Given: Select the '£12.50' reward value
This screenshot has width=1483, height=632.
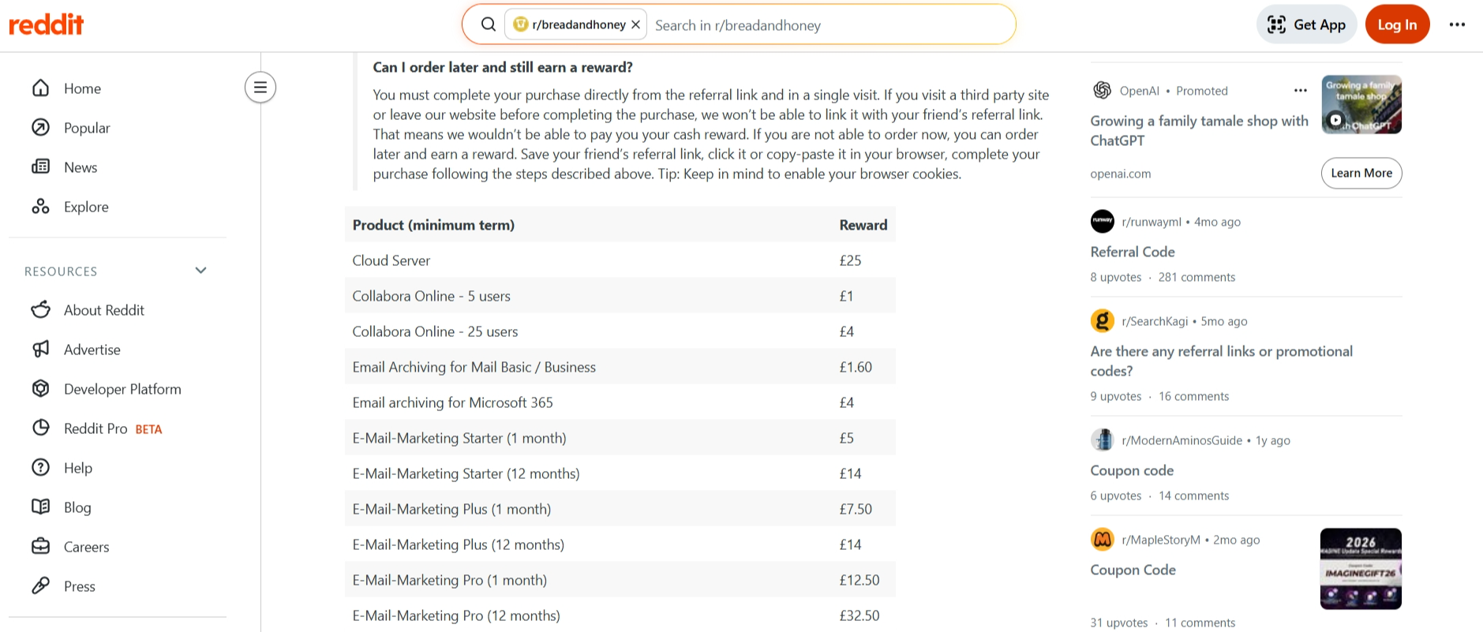Looking at the screenshot, I should pos(859,580).
